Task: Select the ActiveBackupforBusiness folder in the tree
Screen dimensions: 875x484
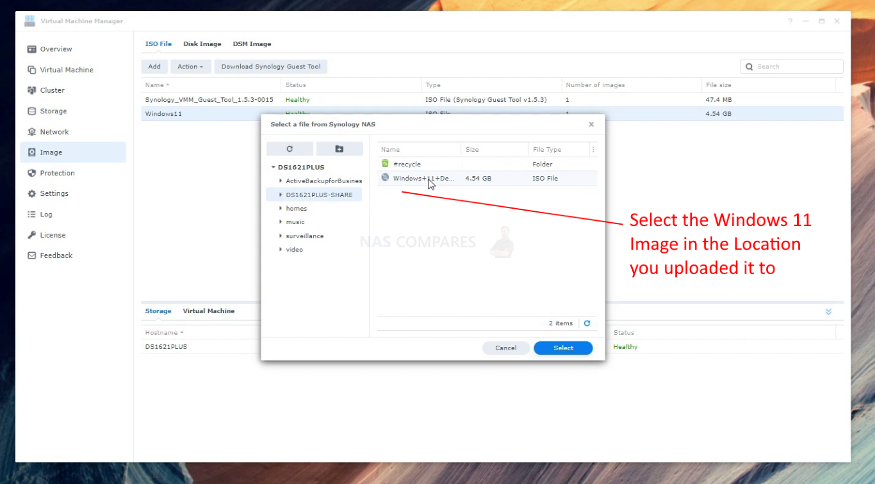Action: tap(323, 181)
